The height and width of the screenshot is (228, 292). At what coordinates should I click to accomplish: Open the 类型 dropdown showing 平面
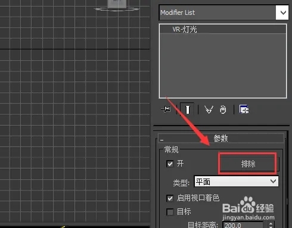[236, 182]
